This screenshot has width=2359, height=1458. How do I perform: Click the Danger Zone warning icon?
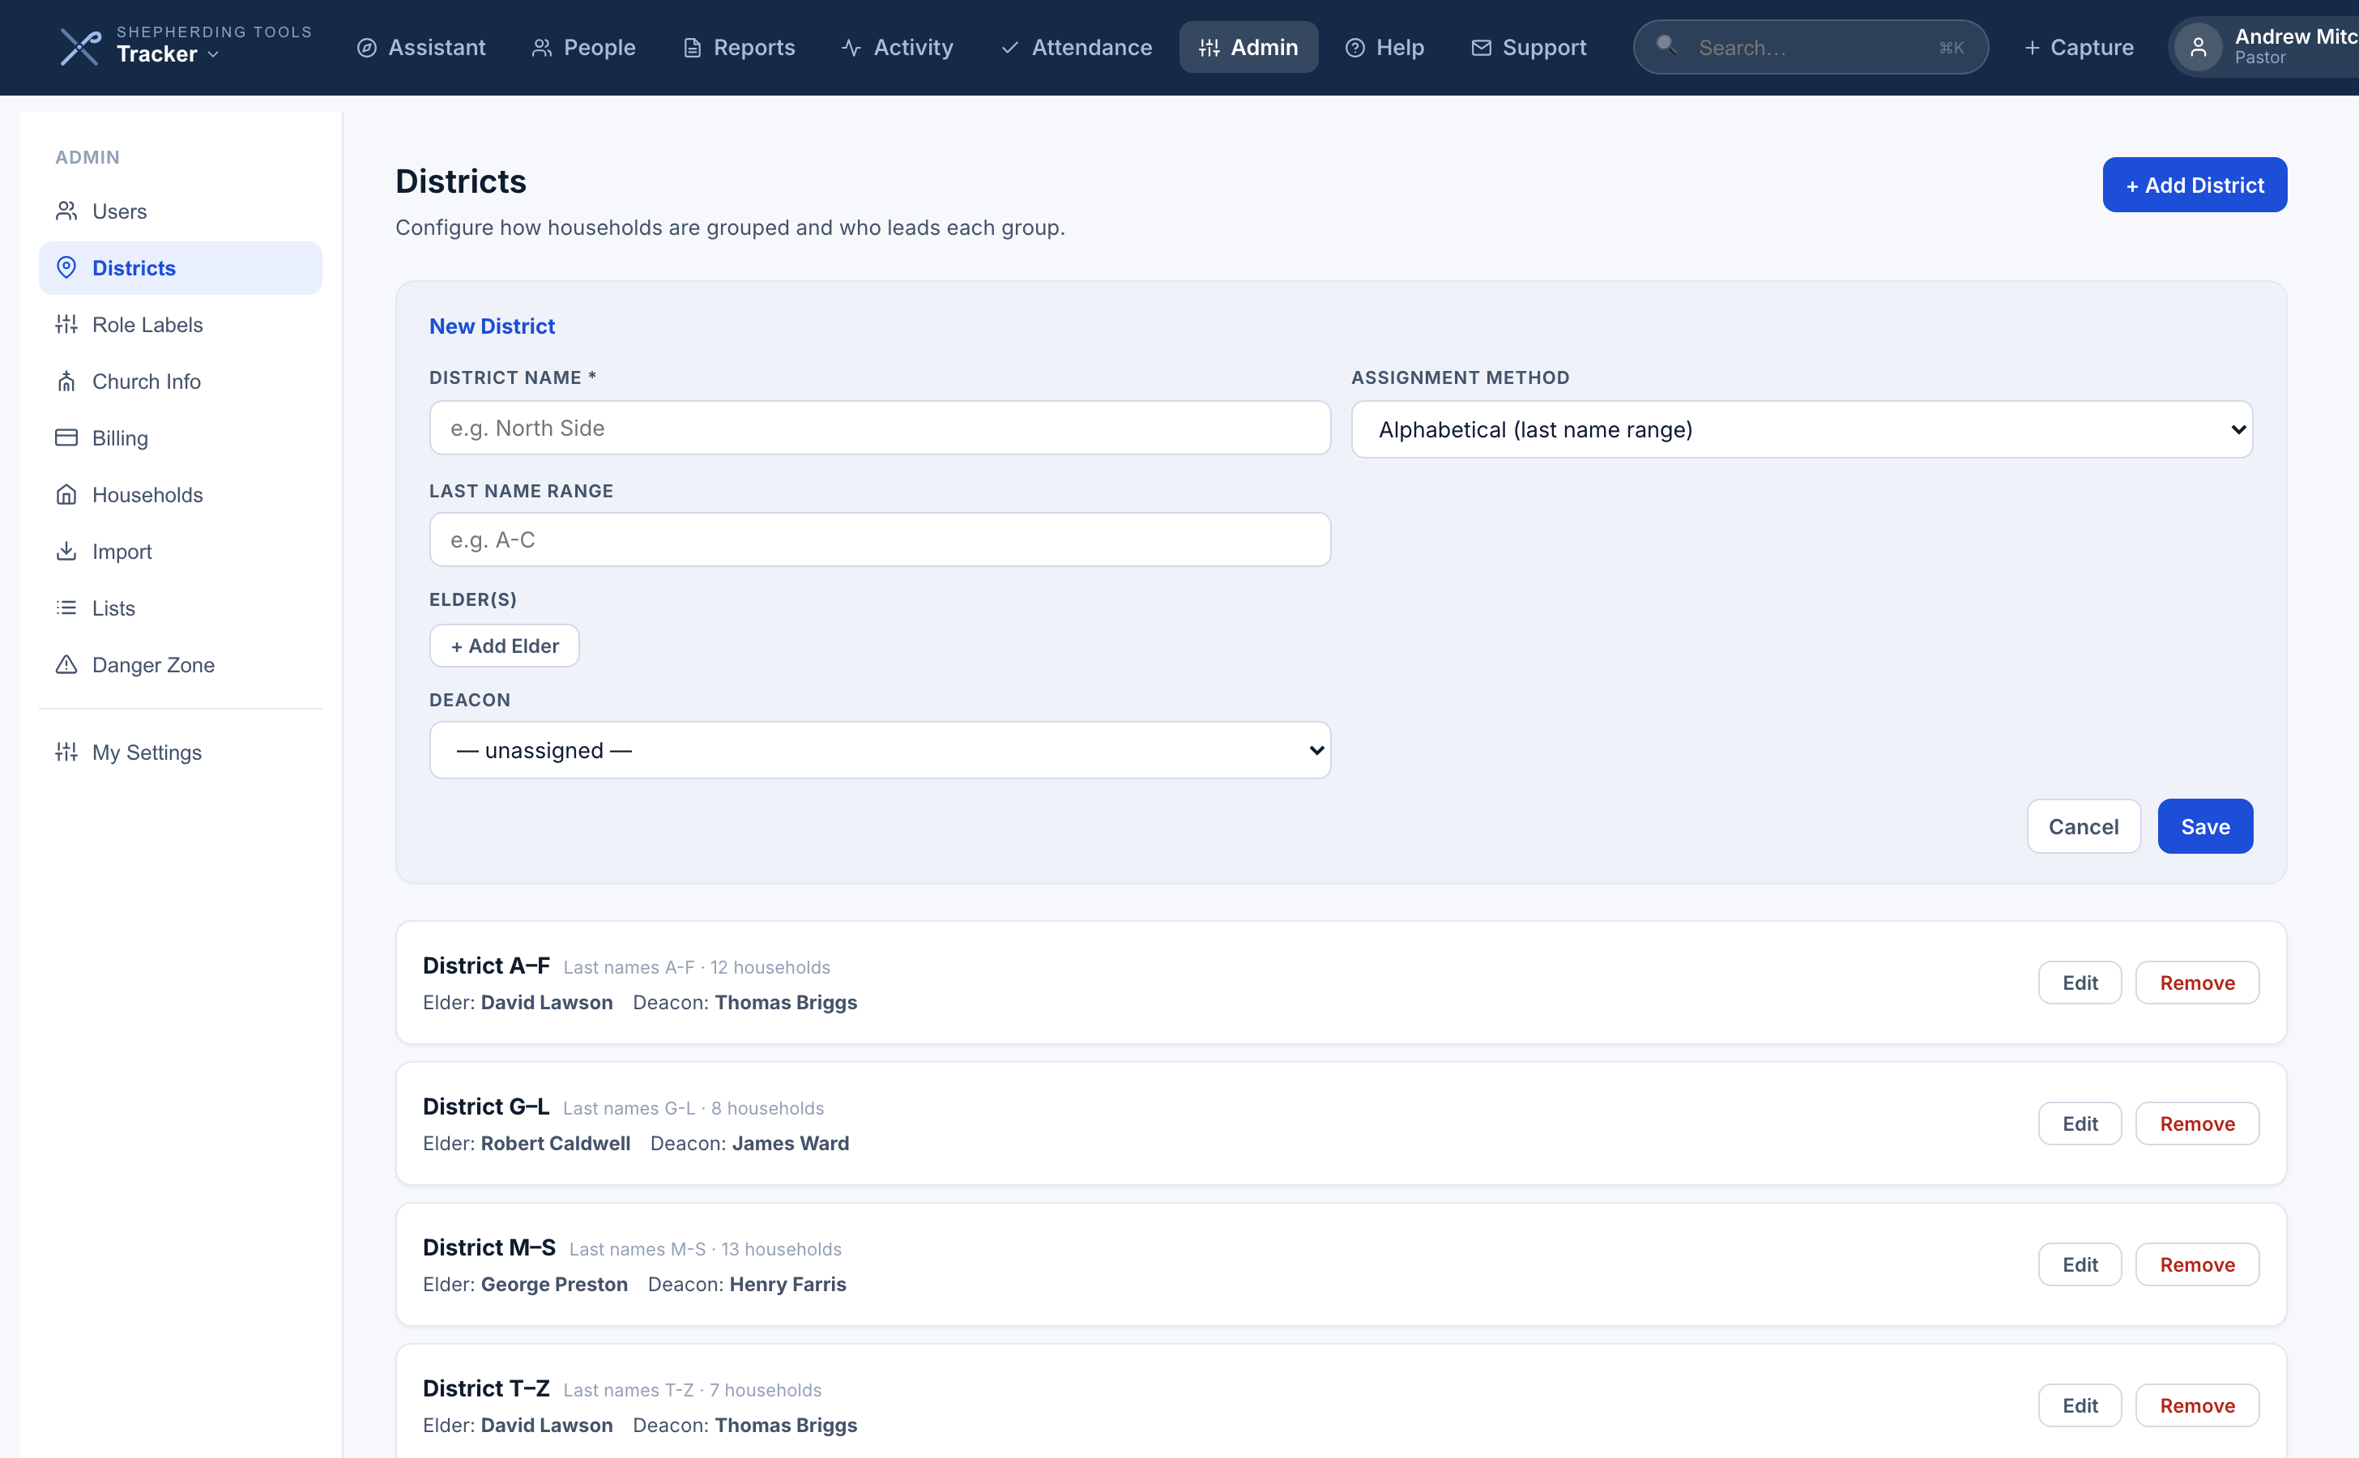[x=66, y=664]
